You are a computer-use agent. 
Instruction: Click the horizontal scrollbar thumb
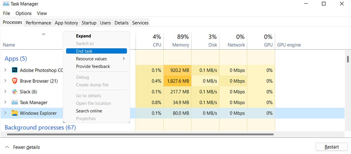pyautogui.click(x=140, y=135)
